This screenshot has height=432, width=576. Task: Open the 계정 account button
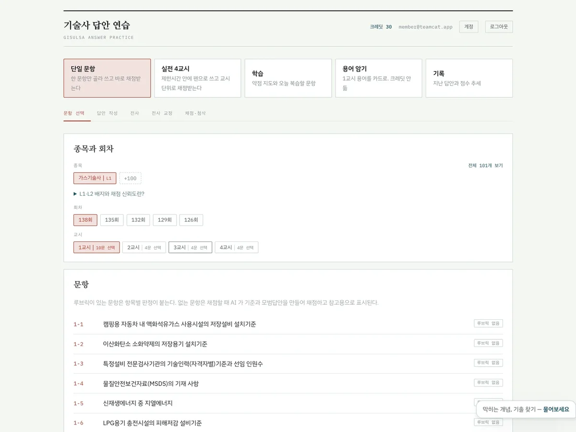(468, 27)
